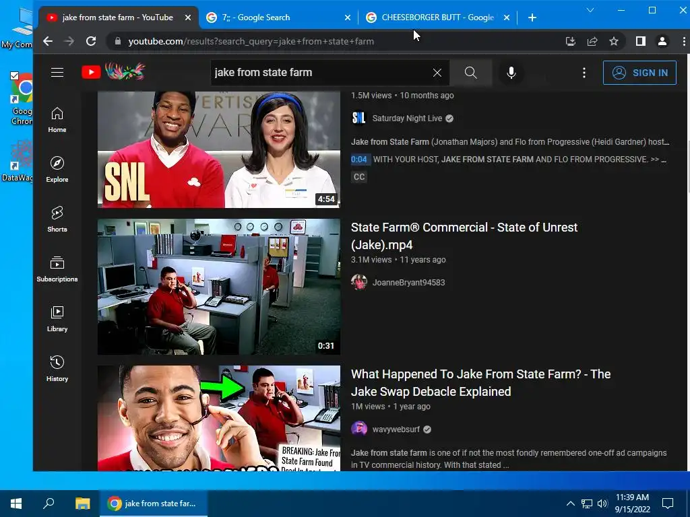Open network status tray icon
Screen dimensions: 690x517
[x=587, y=504]
